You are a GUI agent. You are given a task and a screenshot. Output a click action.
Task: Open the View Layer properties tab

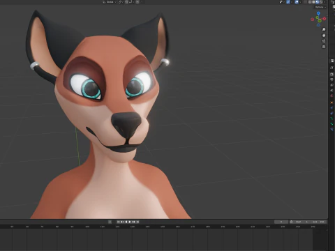332,85
